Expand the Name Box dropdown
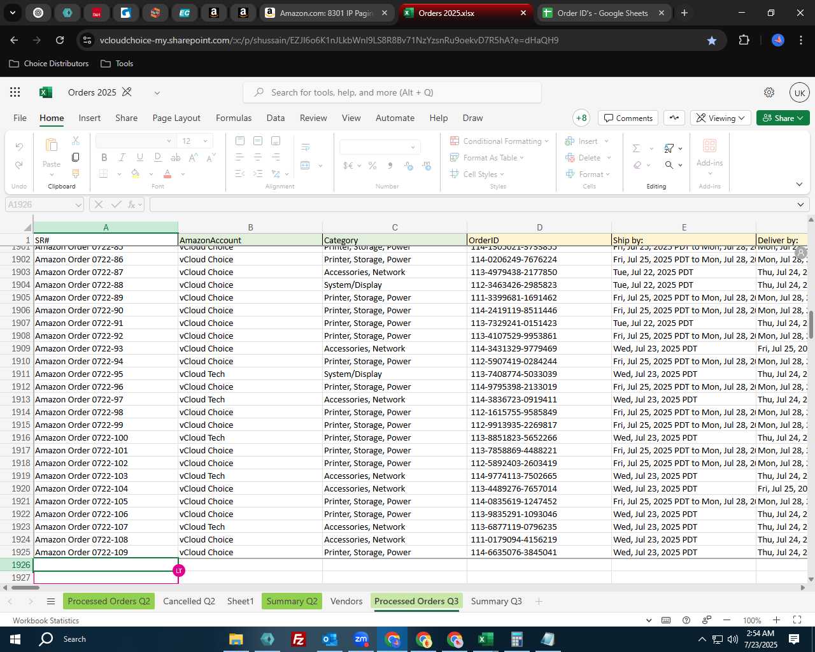This screenshot has width=815, height=652. click(78, 204)
